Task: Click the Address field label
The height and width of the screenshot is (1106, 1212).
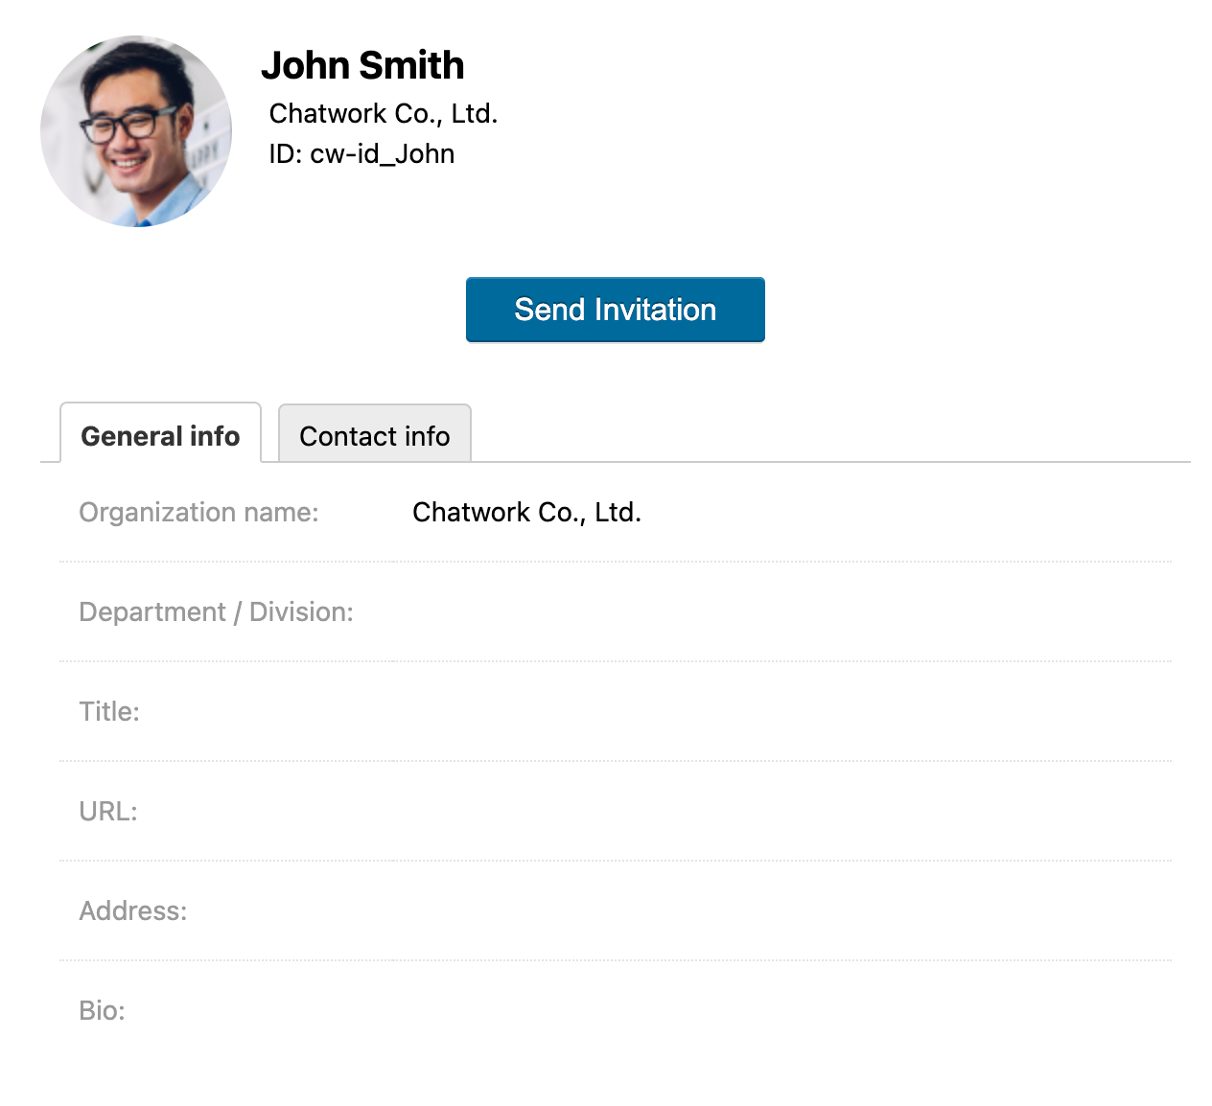Action: click(x=133, y=910)
